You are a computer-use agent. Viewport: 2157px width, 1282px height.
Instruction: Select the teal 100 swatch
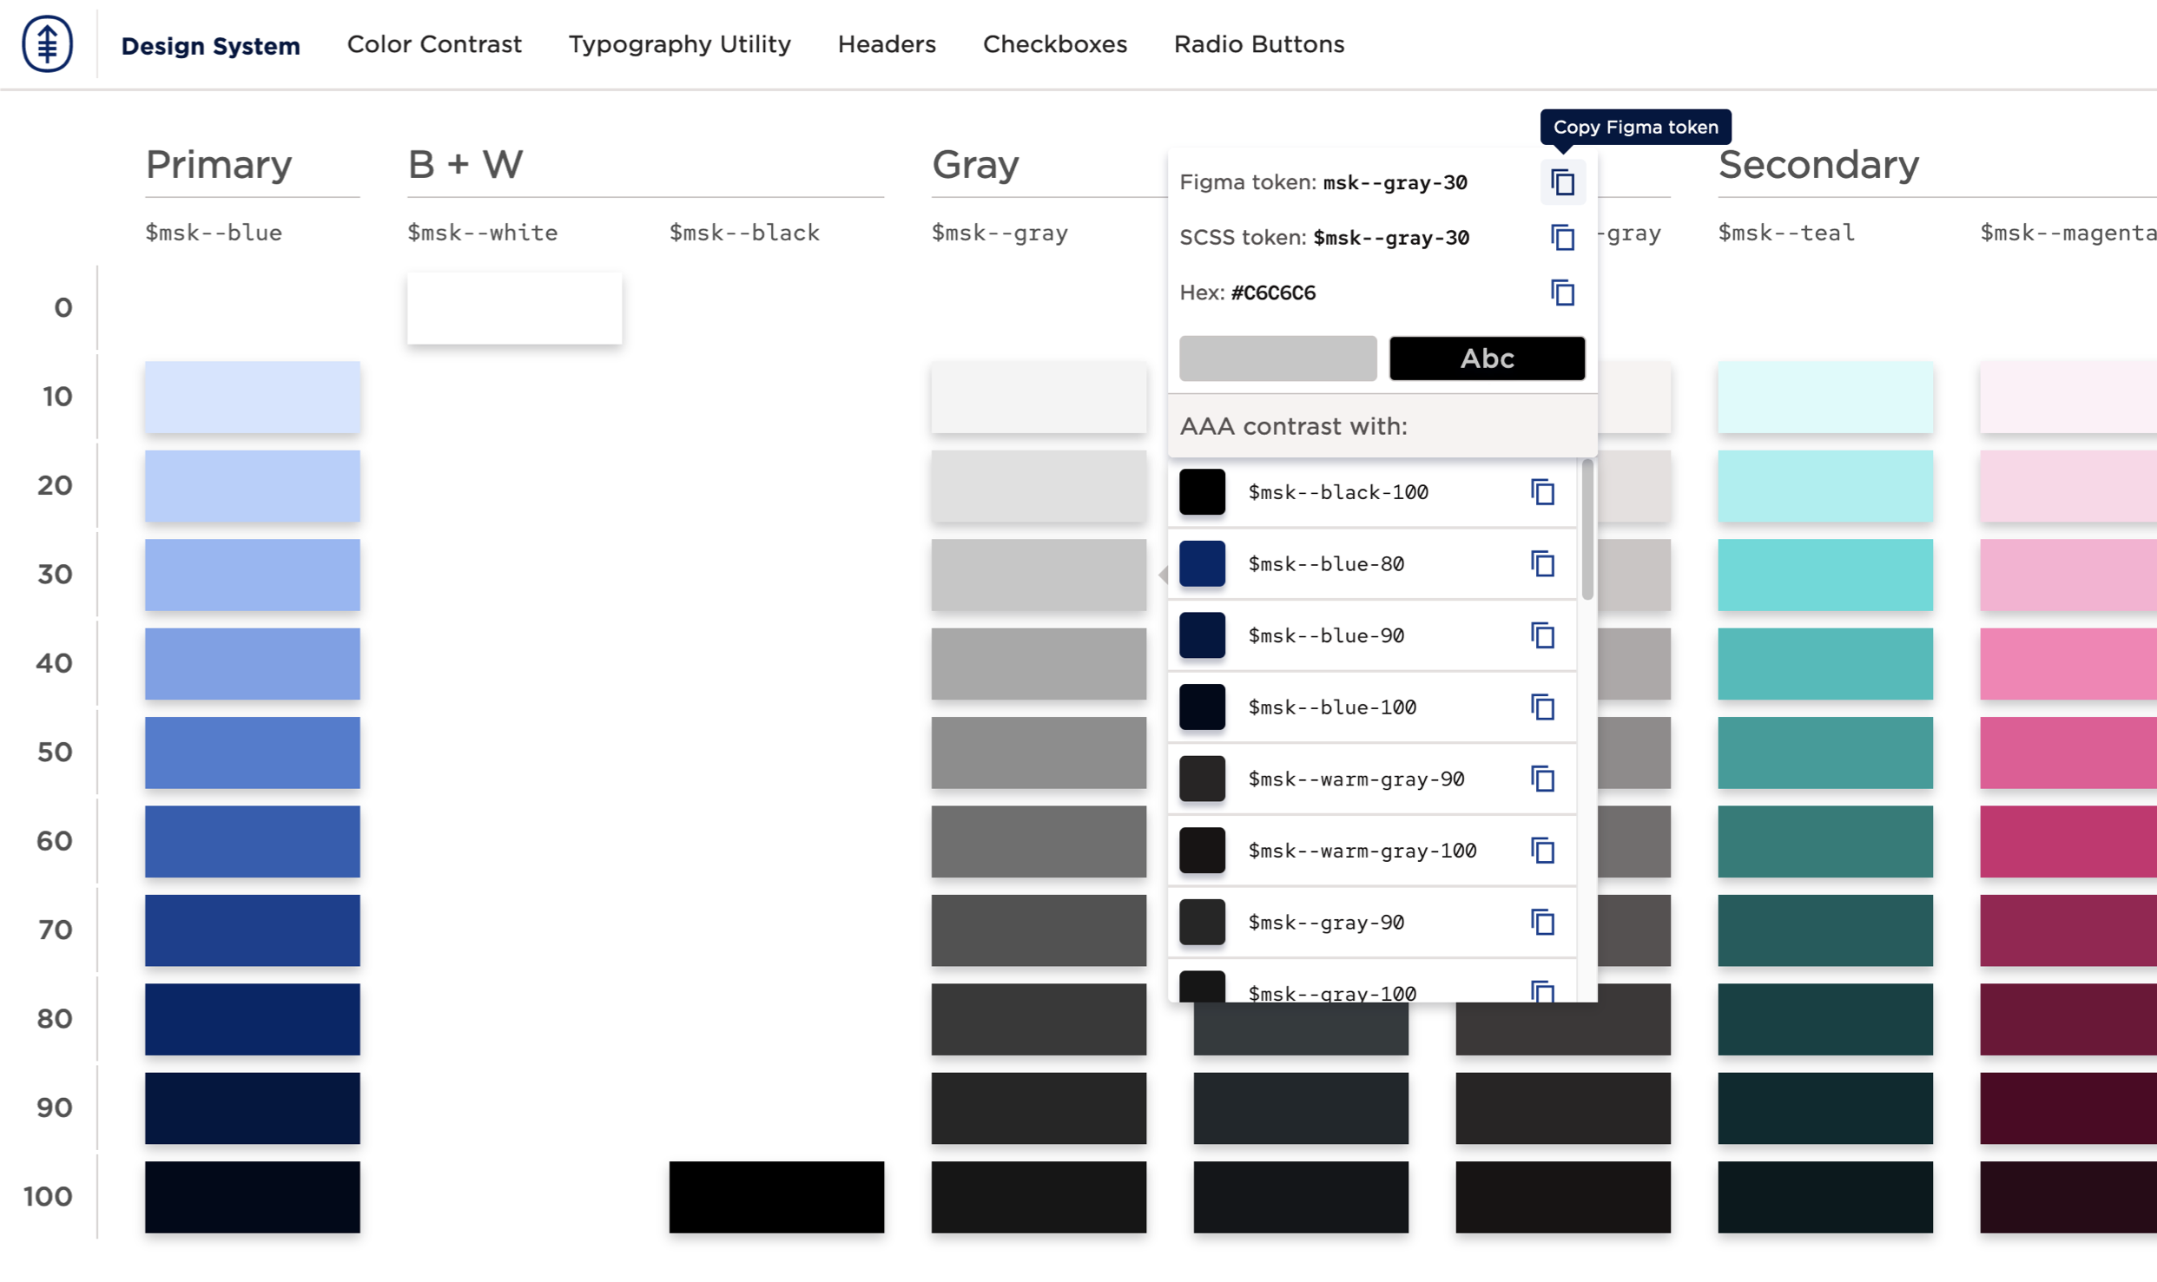click(1825, 1197)
